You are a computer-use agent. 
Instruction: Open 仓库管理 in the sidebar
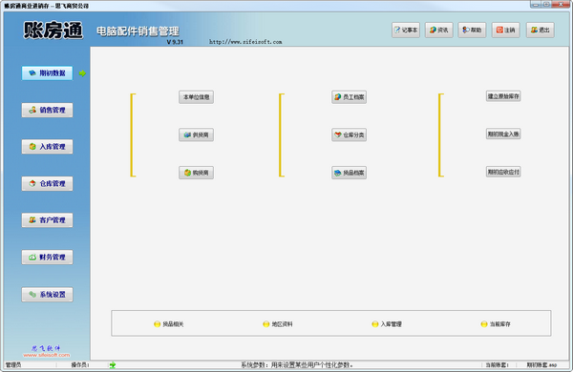(47, 183)
